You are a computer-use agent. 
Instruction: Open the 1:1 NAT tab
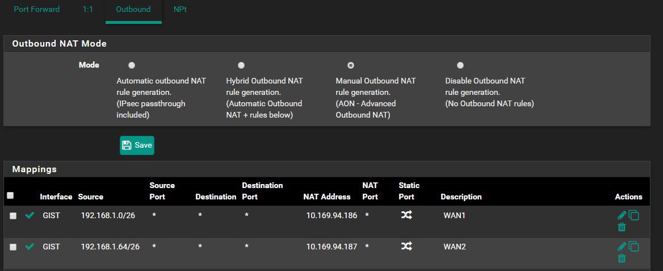point(87,9)
